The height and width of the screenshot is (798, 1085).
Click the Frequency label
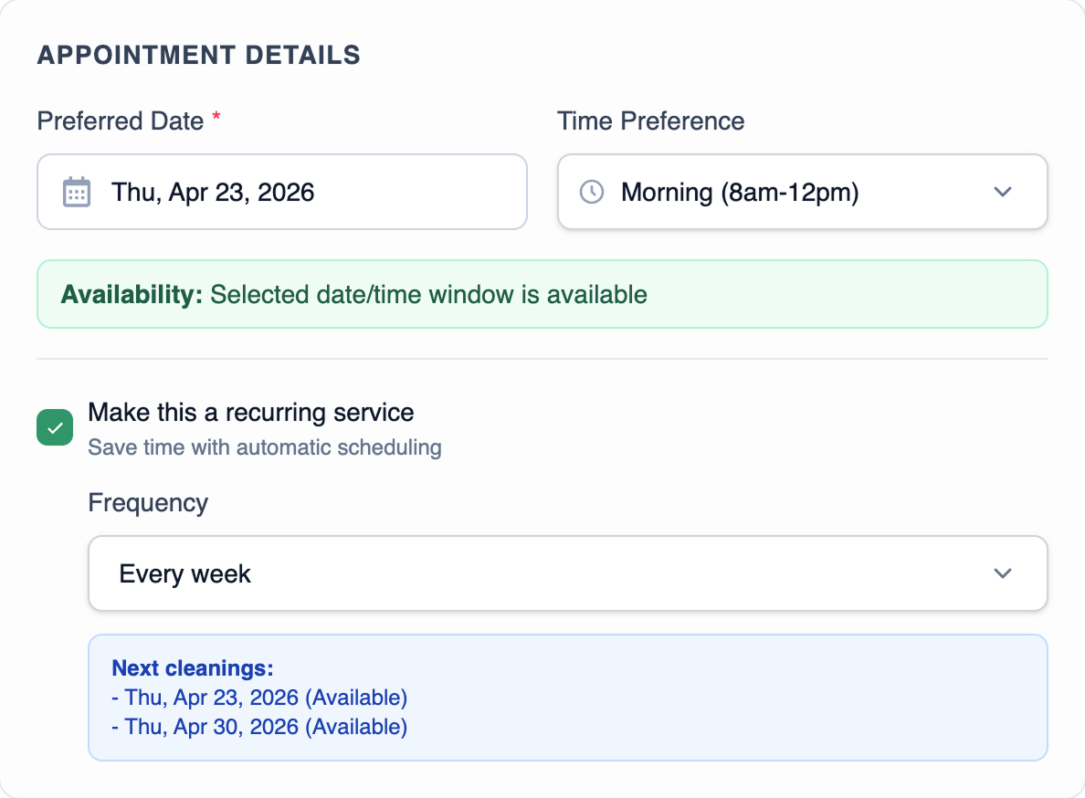click(148, 502)
